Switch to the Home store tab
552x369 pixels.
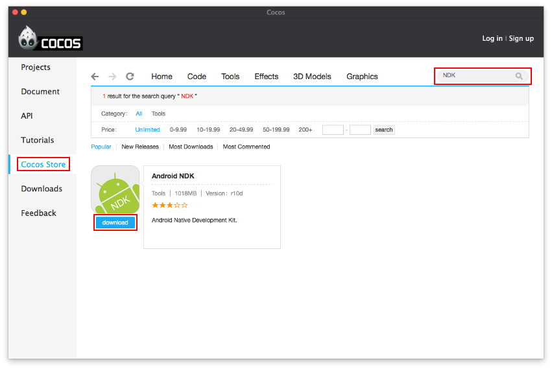pos(162,77)
